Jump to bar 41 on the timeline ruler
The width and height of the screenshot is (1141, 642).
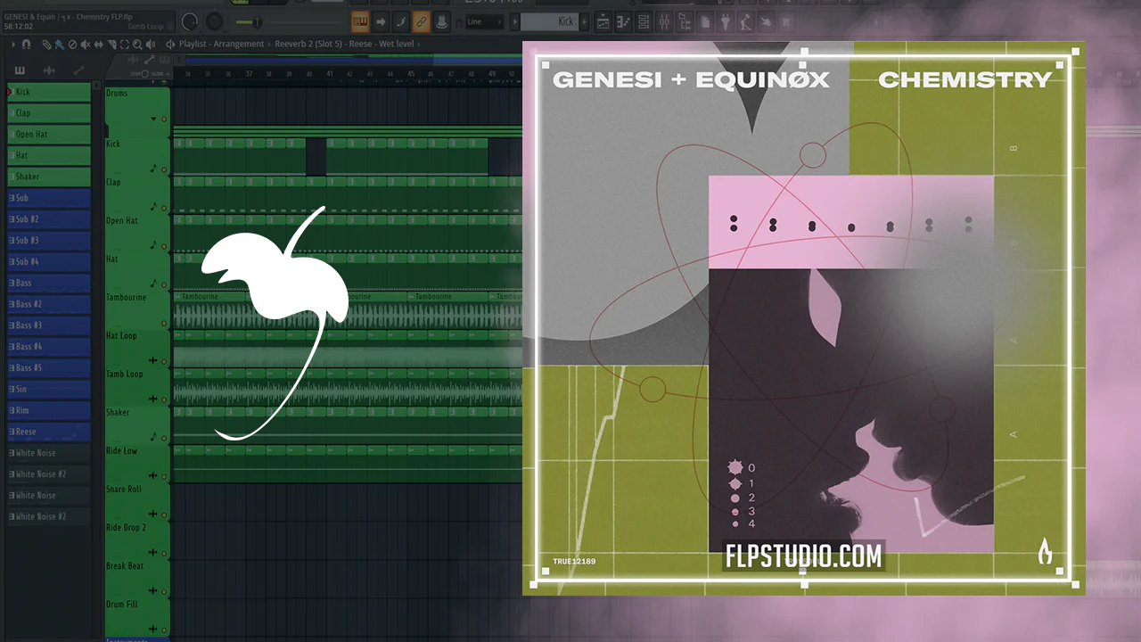330,74
